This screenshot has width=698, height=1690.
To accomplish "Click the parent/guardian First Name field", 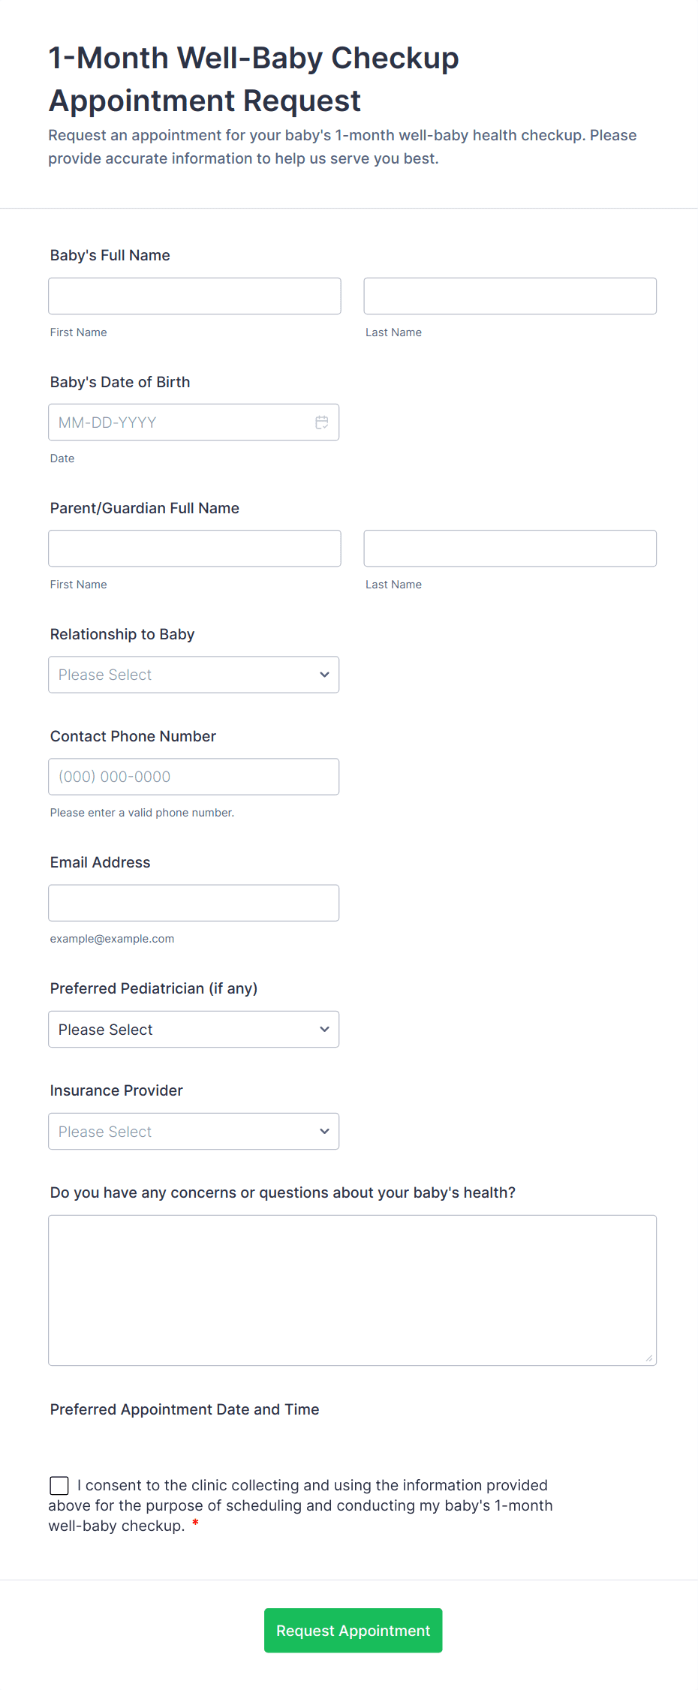I will [194, 549].
